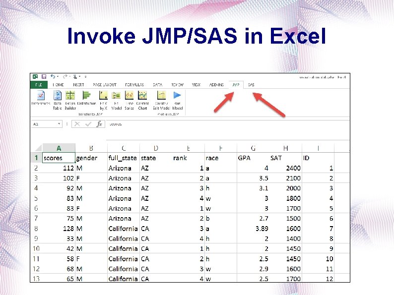Select the 'California' cell in row 8
This screenshot has height=295, width=394.
[124, 229]
